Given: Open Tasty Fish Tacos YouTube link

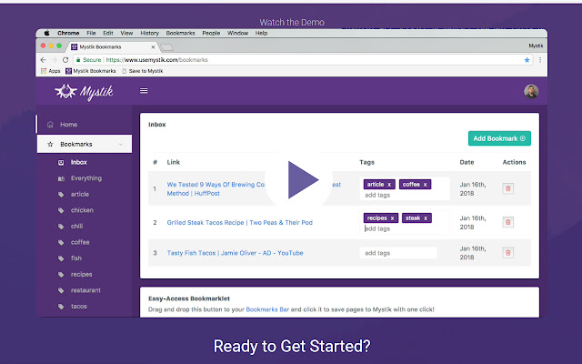Looking at the screenshot, I should 235,253.
